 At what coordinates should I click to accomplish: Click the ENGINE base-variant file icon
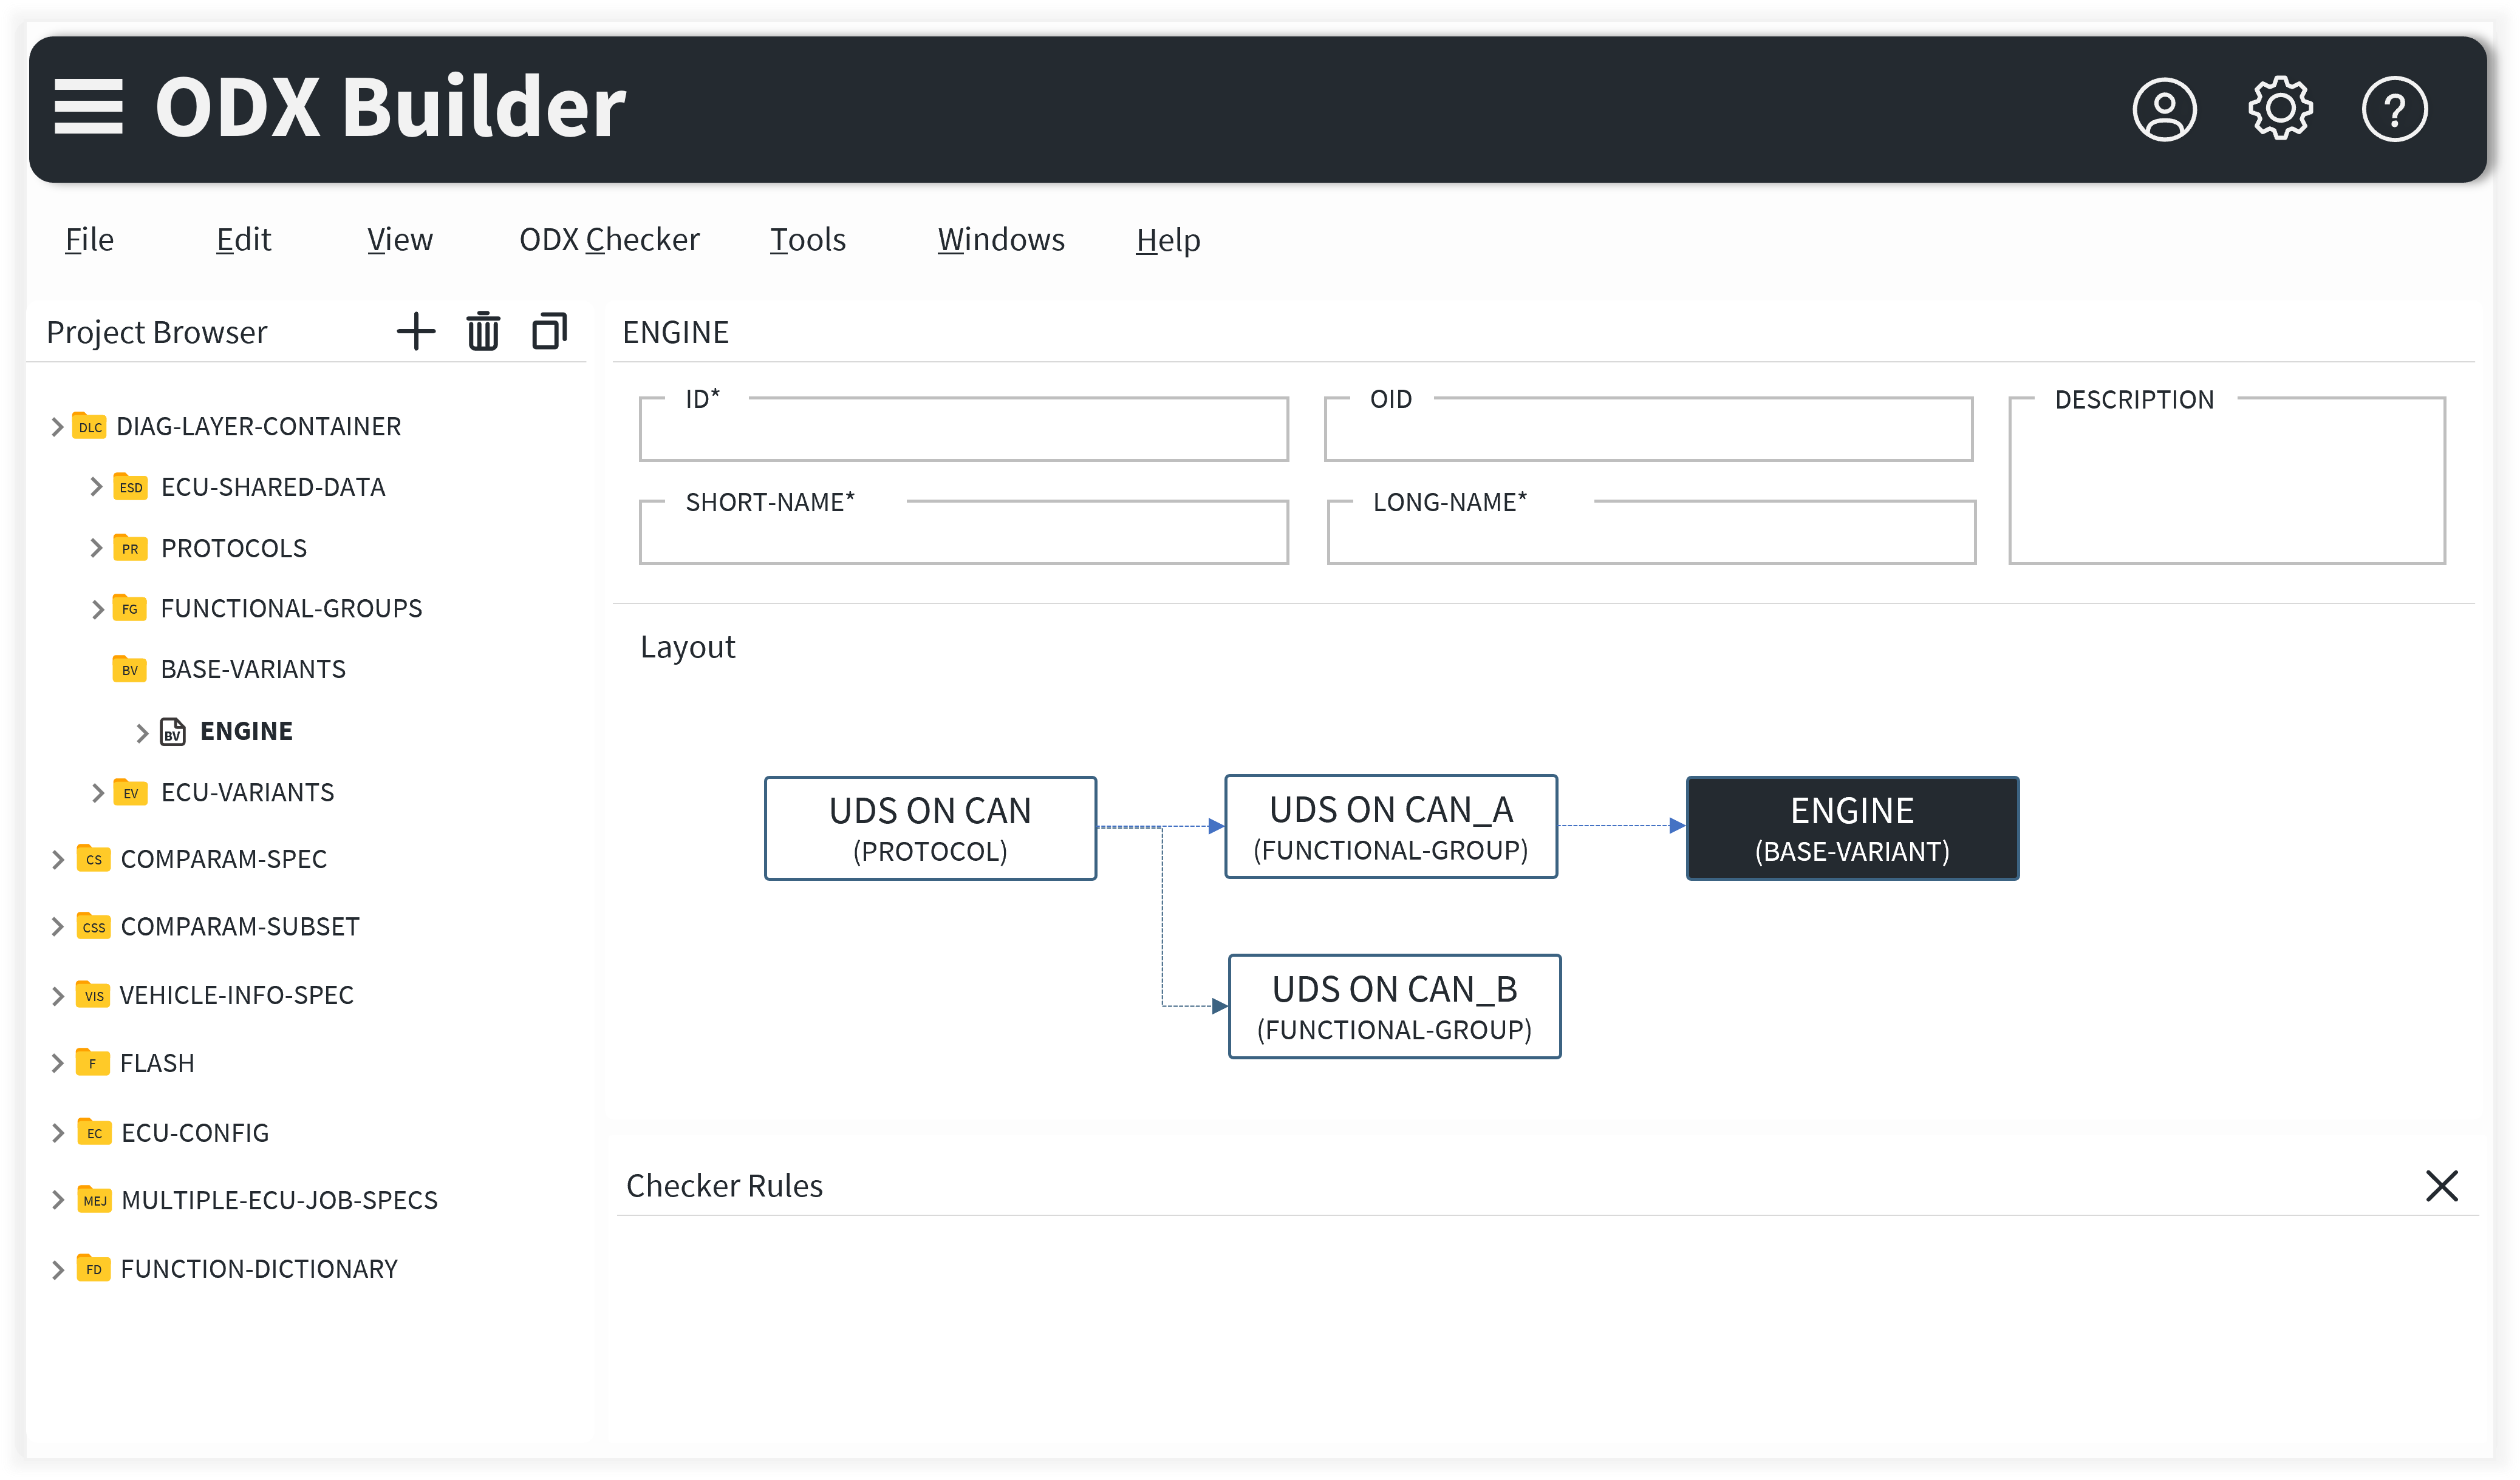173,733
